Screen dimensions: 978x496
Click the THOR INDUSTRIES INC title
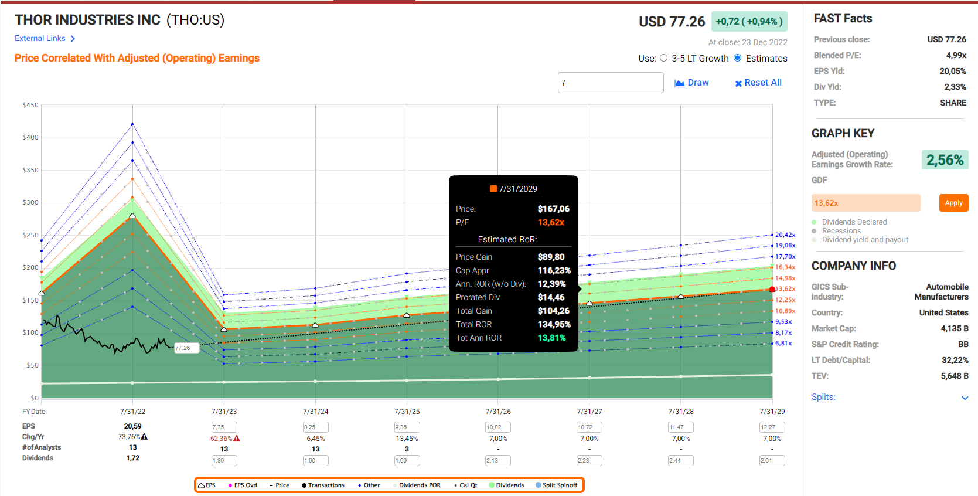[x=87, y=20]
